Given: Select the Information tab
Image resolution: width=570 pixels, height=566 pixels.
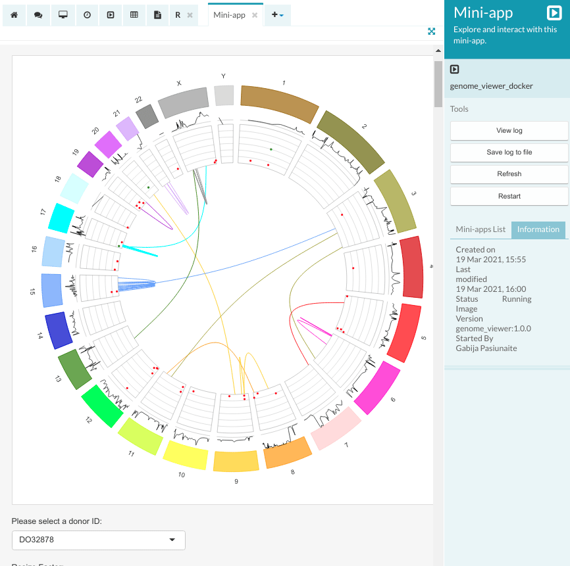Looking at the screenshot, I should tap(538, 229).
